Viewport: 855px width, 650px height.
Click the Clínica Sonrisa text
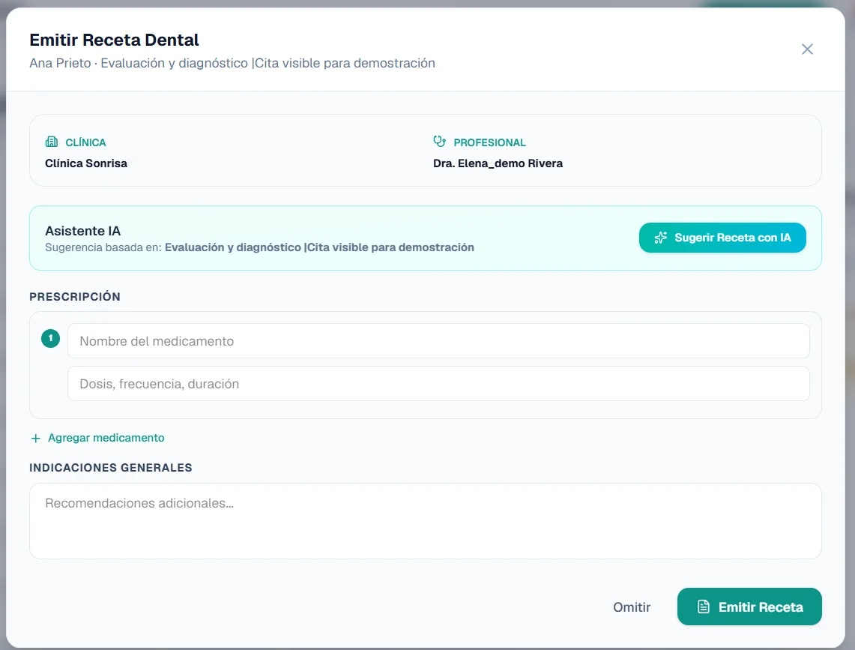tap(86, 163)
